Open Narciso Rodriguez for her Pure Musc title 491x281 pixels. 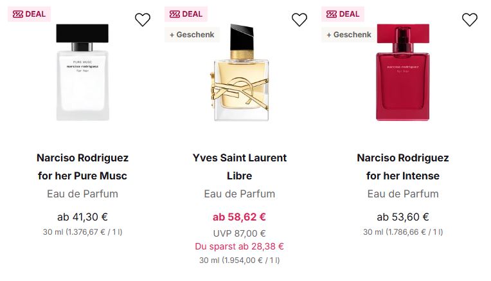(x=82, y=167)
